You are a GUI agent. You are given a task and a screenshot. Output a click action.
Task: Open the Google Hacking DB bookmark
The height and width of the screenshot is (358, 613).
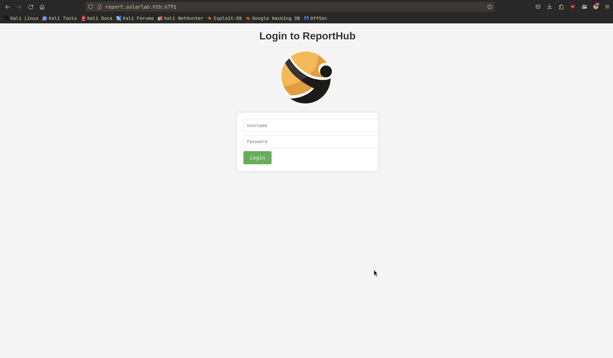click(273, 18)
